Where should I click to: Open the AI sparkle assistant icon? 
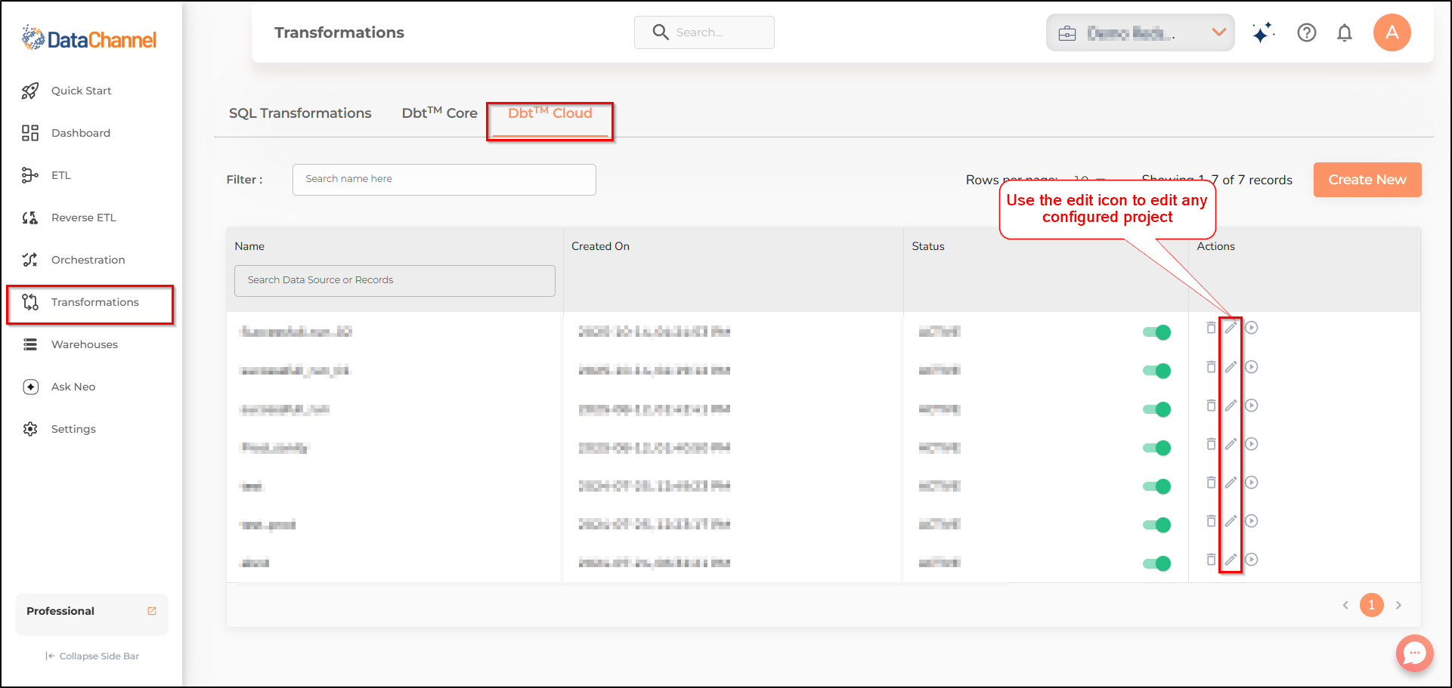pyautogui.click(x=1263, y=32)
